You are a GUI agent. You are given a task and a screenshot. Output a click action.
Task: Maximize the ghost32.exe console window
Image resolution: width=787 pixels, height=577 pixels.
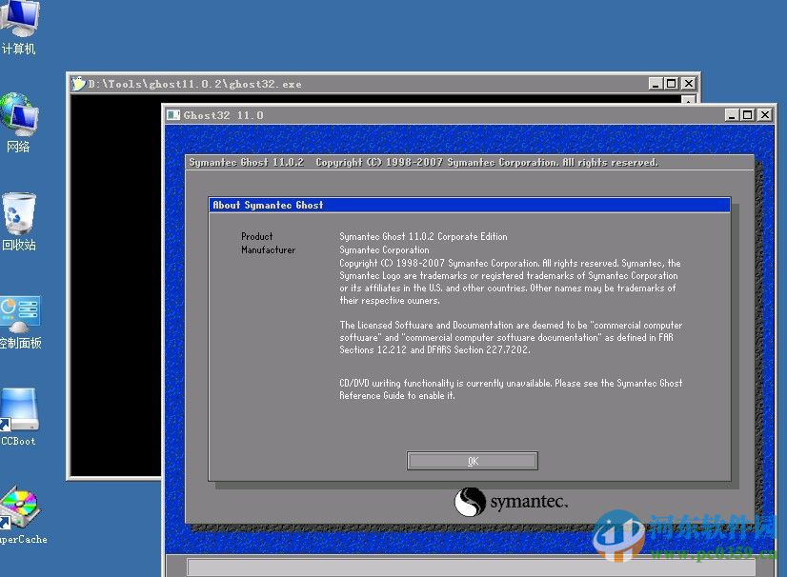click(x=672, y=83)
